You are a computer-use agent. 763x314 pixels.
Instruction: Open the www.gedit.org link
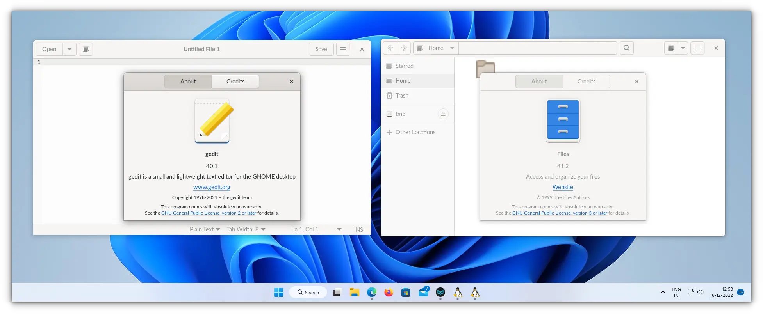point(212,187)
